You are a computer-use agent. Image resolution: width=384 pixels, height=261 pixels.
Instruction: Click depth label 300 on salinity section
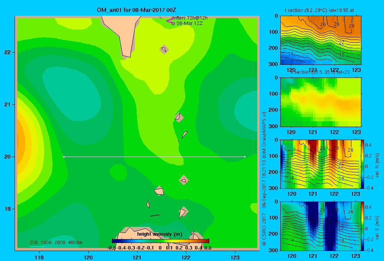click(x=273, y=126)
